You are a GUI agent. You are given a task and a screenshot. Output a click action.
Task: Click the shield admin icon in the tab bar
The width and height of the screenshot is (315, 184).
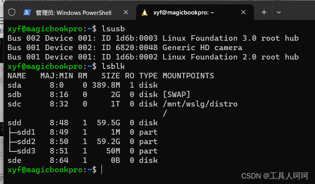coord(12,13)
